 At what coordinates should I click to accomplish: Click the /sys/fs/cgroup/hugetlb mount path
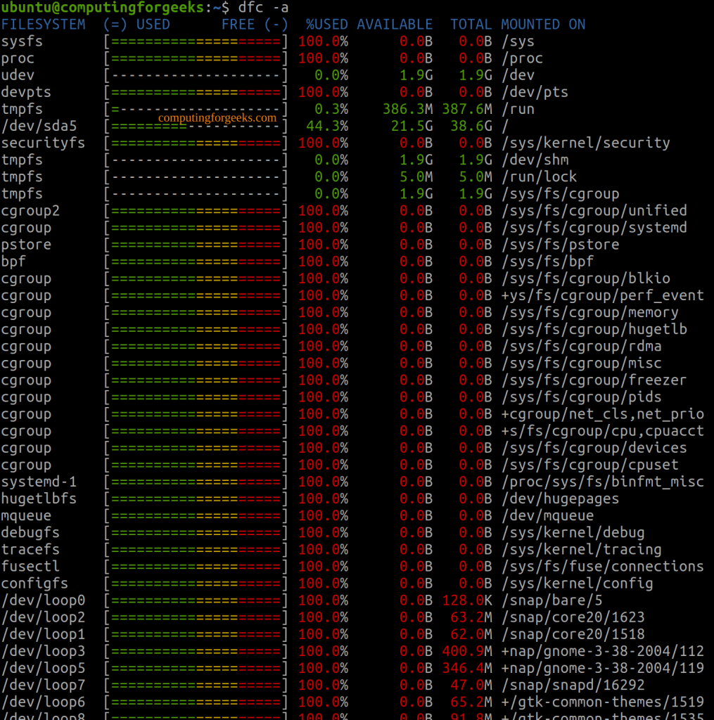pos(594,329)
